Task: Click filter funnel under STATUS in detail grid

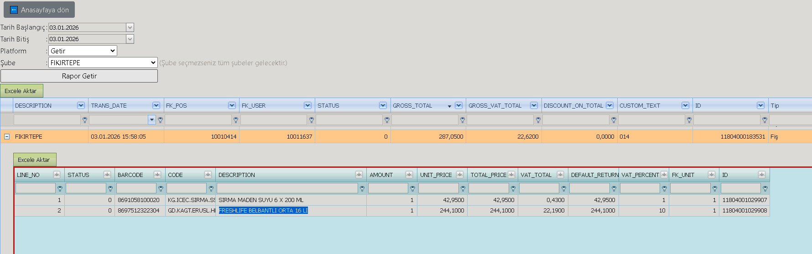Action: 110,188
